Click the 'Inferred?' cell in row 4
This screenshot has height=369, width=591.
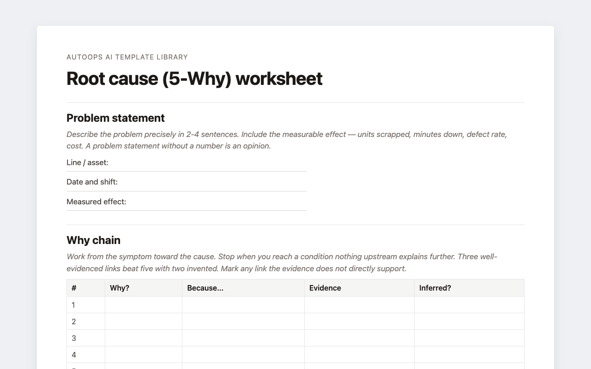(x=469, y=355)
